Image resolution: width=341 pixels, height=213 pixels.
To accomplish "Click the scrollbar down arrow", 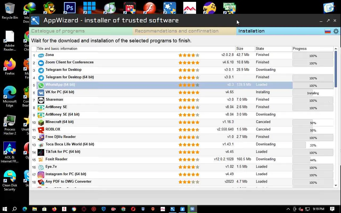I will point(336,185).
